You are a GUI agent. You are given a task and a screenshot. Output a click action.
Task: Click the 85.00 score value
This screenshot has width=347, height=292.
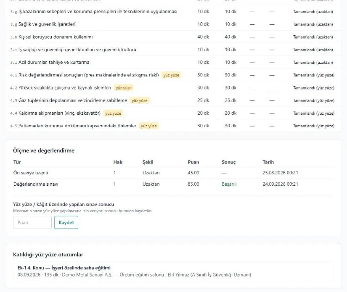coord(193,184)
